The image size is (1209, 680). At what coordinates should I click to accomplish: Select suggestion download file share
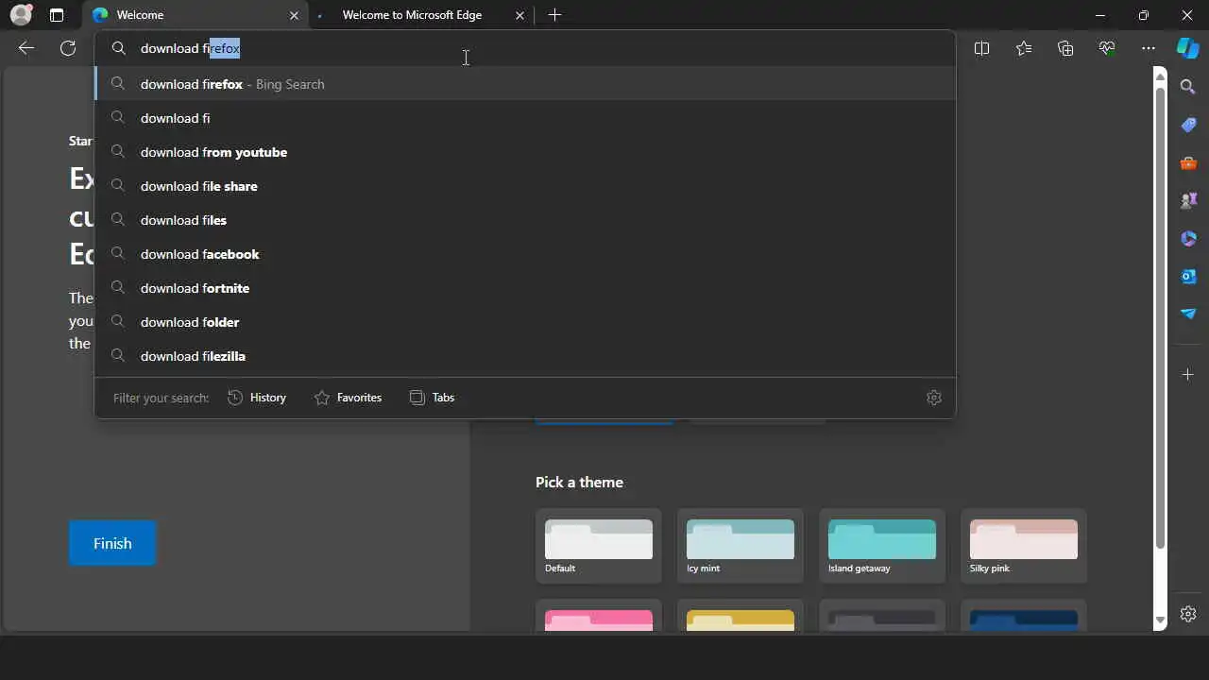point(525,186)
